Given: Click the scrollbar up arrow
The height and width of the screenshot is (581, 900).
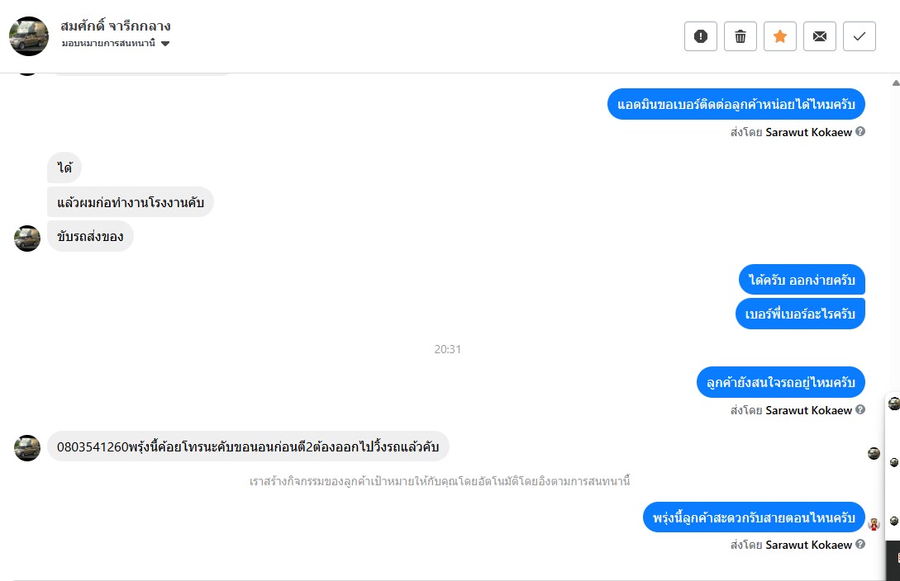Looking at the screenshot, I should (895, 83).
